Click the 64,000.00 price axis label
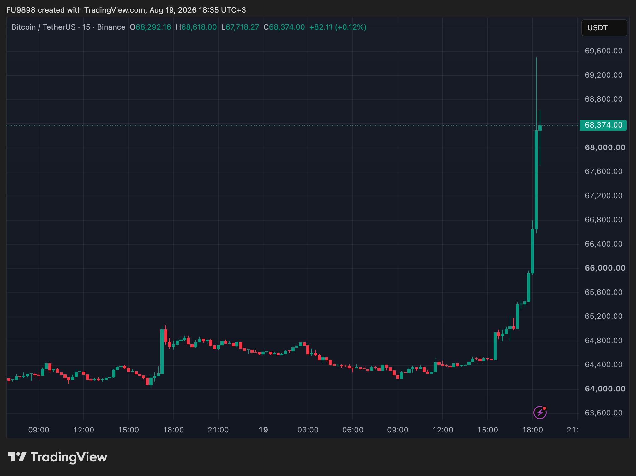This screenshot has height=476, width=636. 605,389
